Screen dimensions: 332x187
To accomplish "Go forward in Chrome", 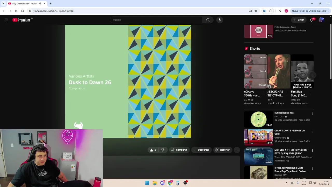I will 10,11.
